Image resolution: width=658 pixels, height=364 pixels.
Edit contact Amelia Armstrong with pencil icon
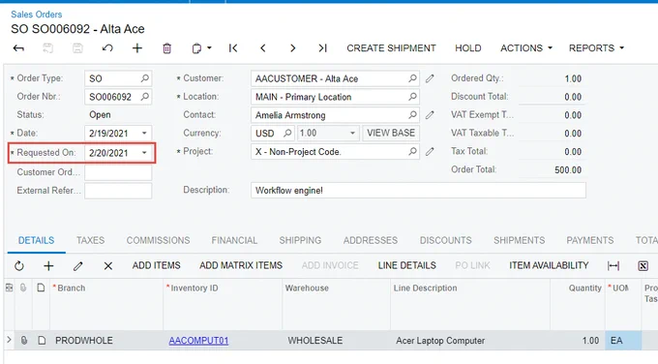point(430,114)
